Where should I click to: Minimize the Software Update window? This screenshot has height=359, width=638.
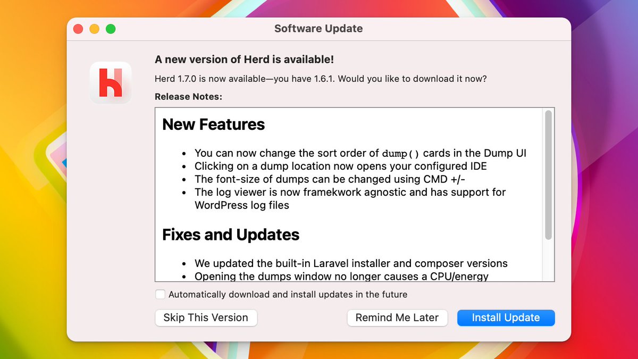click(94, 29)
